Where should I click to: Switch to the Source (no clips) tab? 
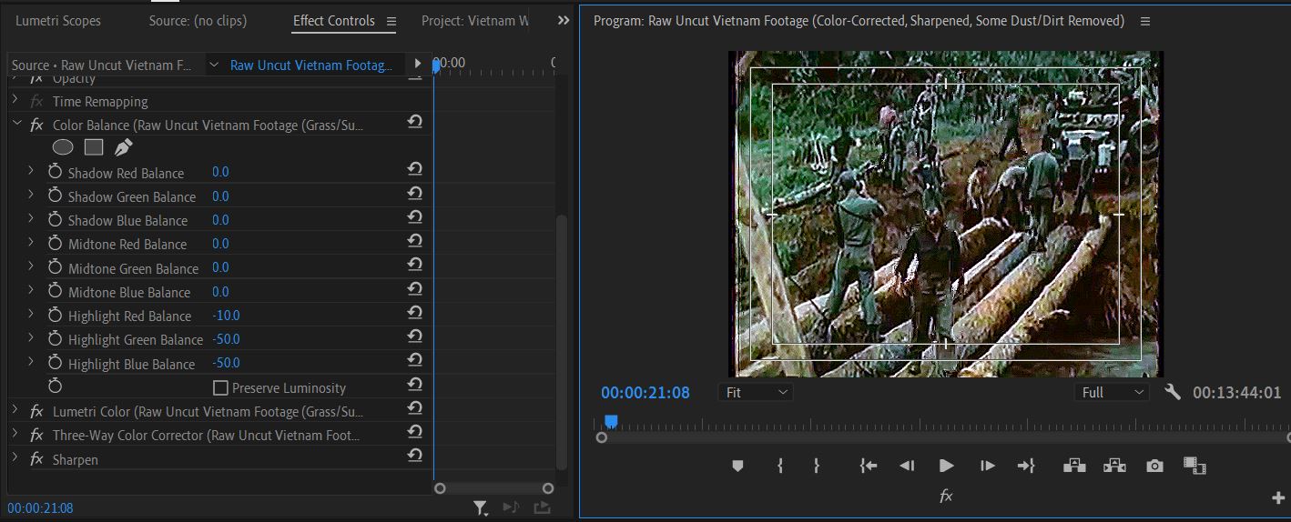coord(198,20)
